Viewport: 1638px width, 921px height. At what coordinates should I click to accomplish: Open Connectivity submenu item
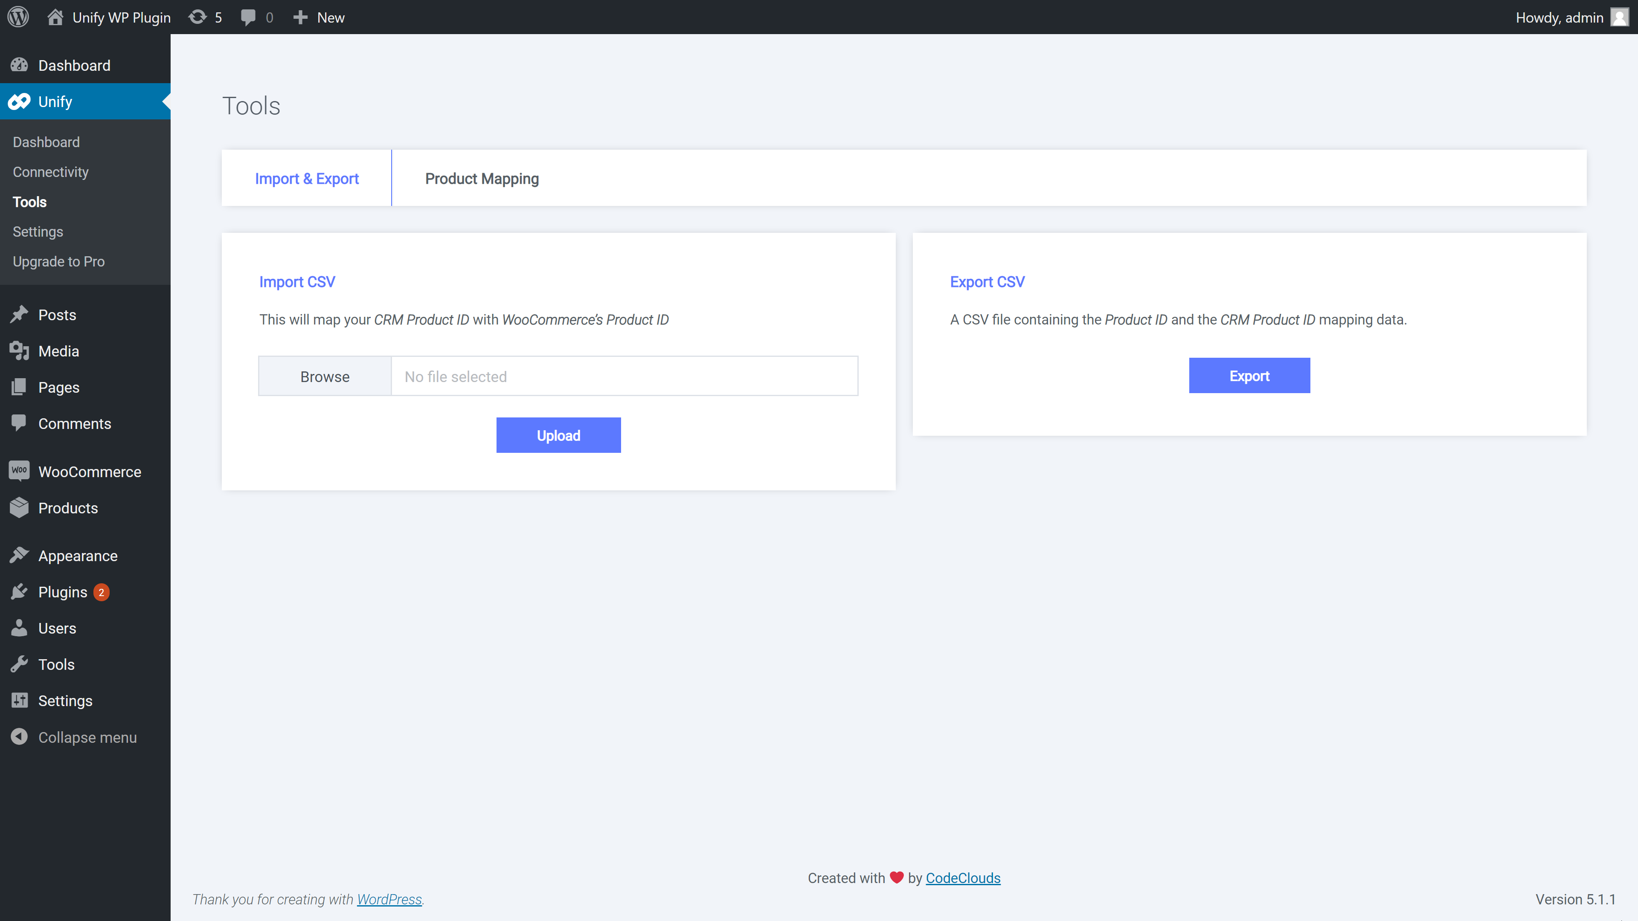click(50, 171)
